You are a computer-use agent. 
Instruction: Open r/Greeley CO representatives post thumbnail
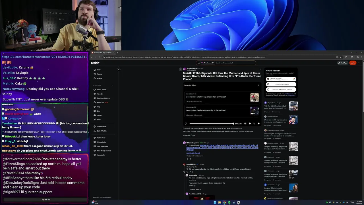pyautogui.click(x=293, y=120)
